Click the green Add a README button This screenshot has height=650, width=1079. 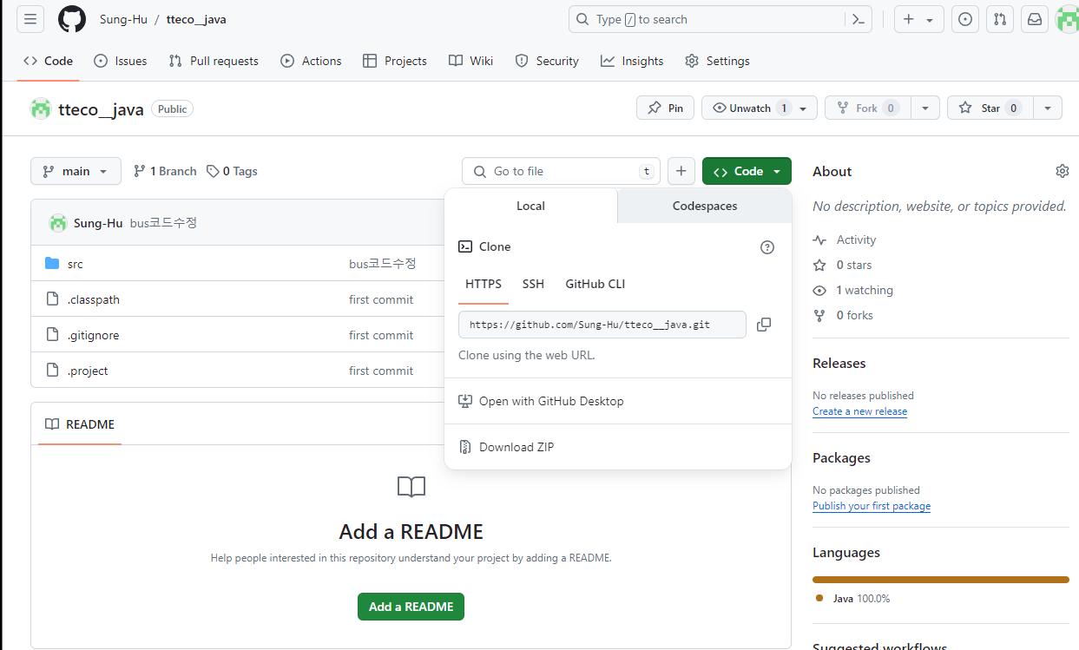411,607
